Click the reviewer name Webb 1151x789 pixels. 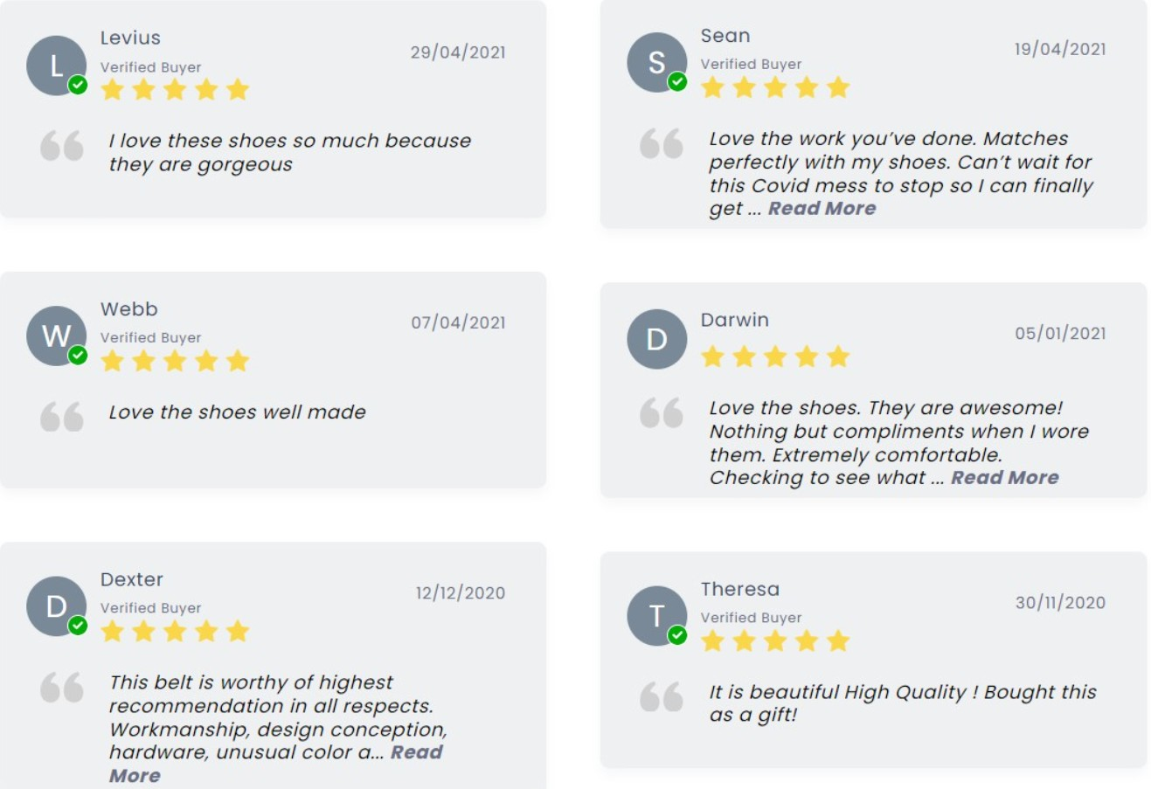point(129,309)
